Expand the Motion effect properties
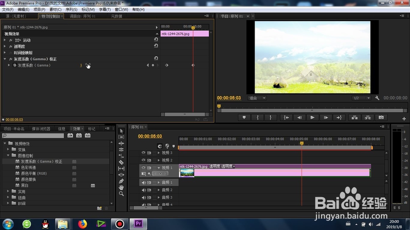Viewport: 410px width, 230px height. [x=5, y=40]
